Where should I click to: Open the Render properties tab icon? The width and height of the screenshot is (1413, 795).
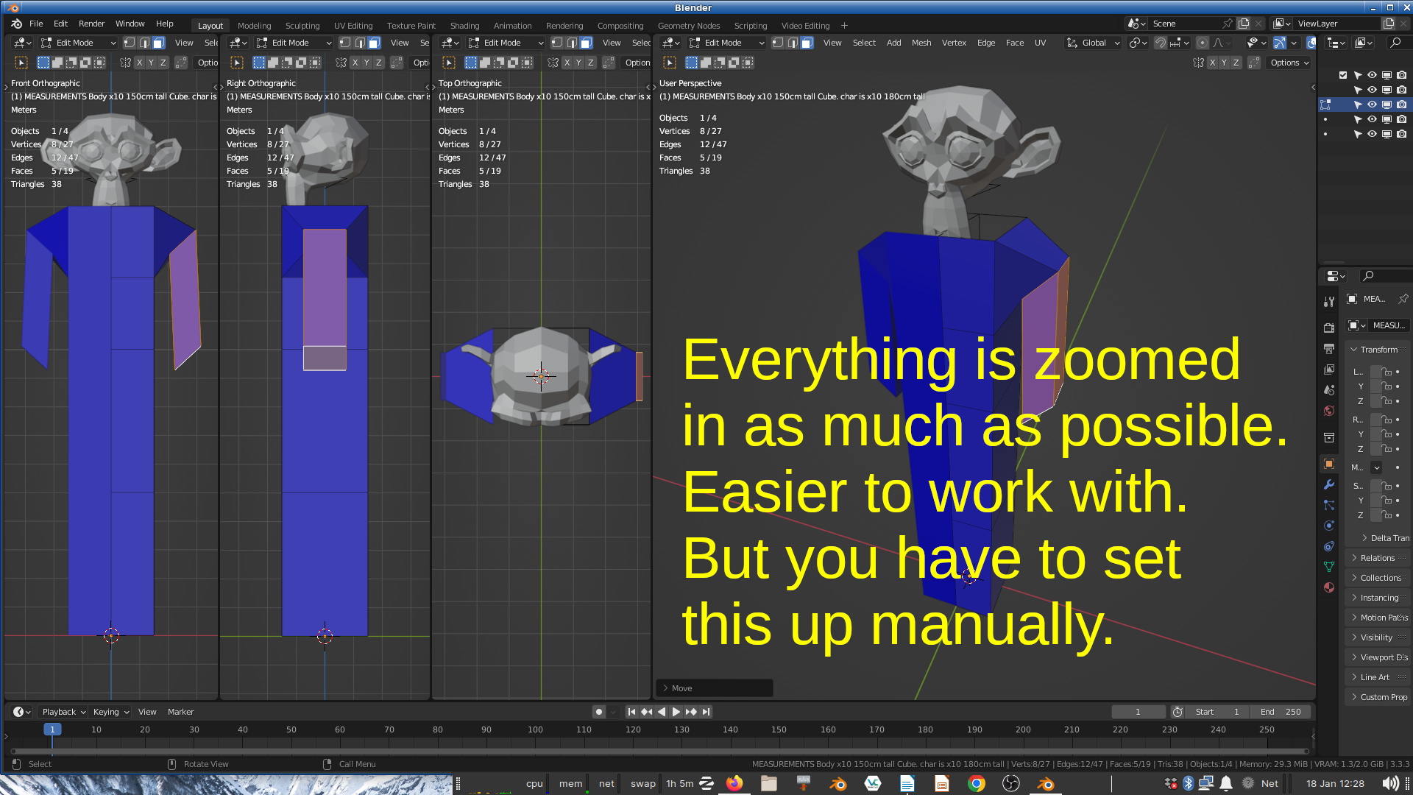click(1328, 328)
